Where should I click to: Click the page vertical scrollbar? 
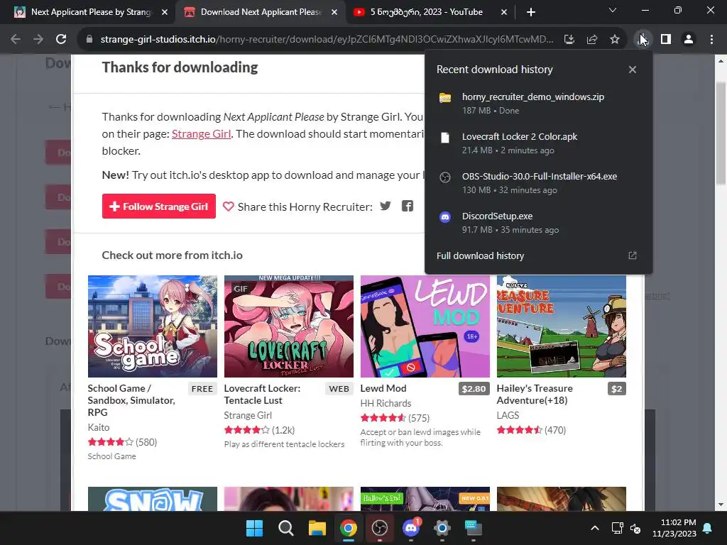coord(721,134)
